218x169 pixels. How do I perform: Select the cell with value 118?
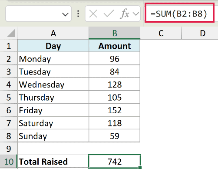click(115, 123)
